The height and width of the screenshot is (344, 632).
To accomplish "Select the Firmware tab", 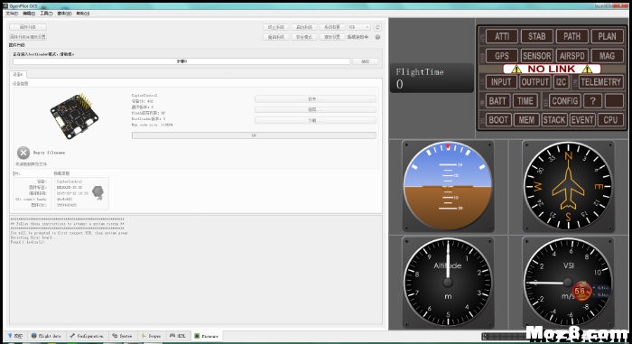I will pyautogui.click(x=207, y=336).
